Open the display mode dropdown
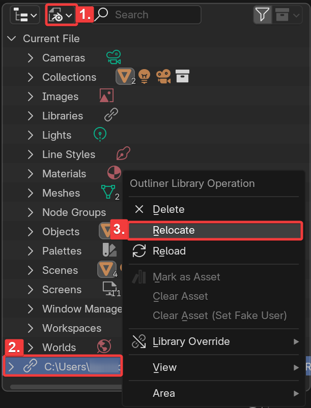 point(61,15)
